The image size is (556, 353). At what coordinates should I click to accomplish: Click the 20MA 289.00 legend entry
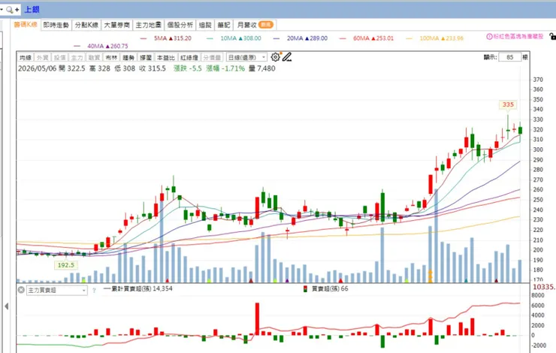(301, 38)
